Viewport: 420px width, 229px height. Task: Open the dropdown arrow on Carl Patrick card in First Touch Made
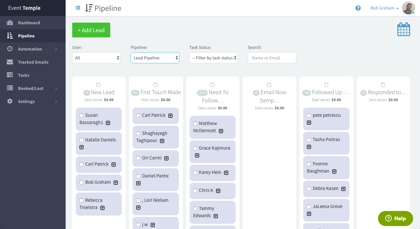point(171,115)
